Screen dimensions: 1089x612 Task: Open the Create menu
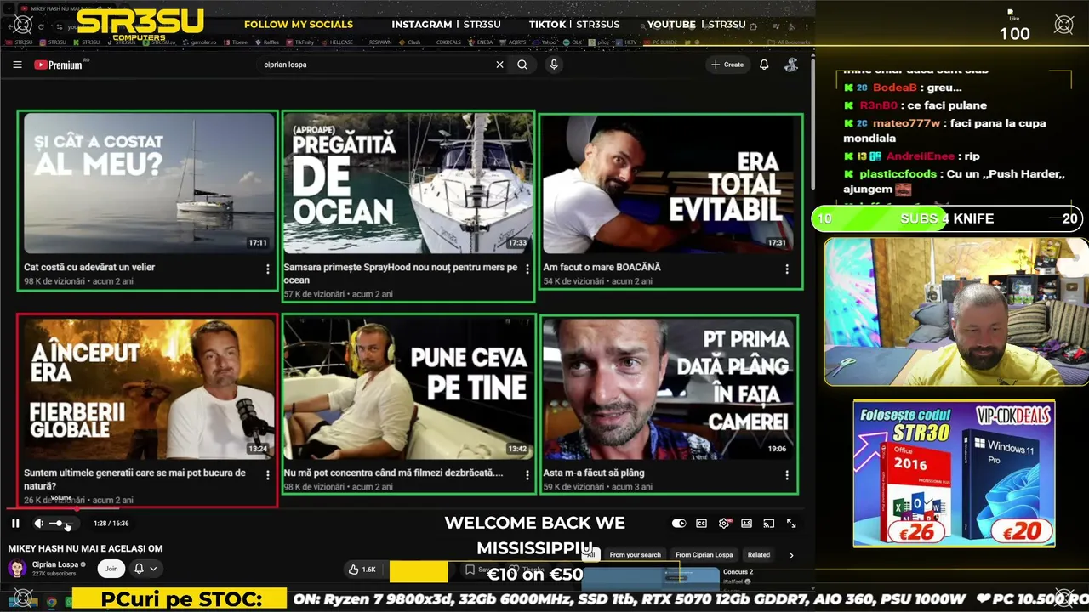click(x=727, y=65)
